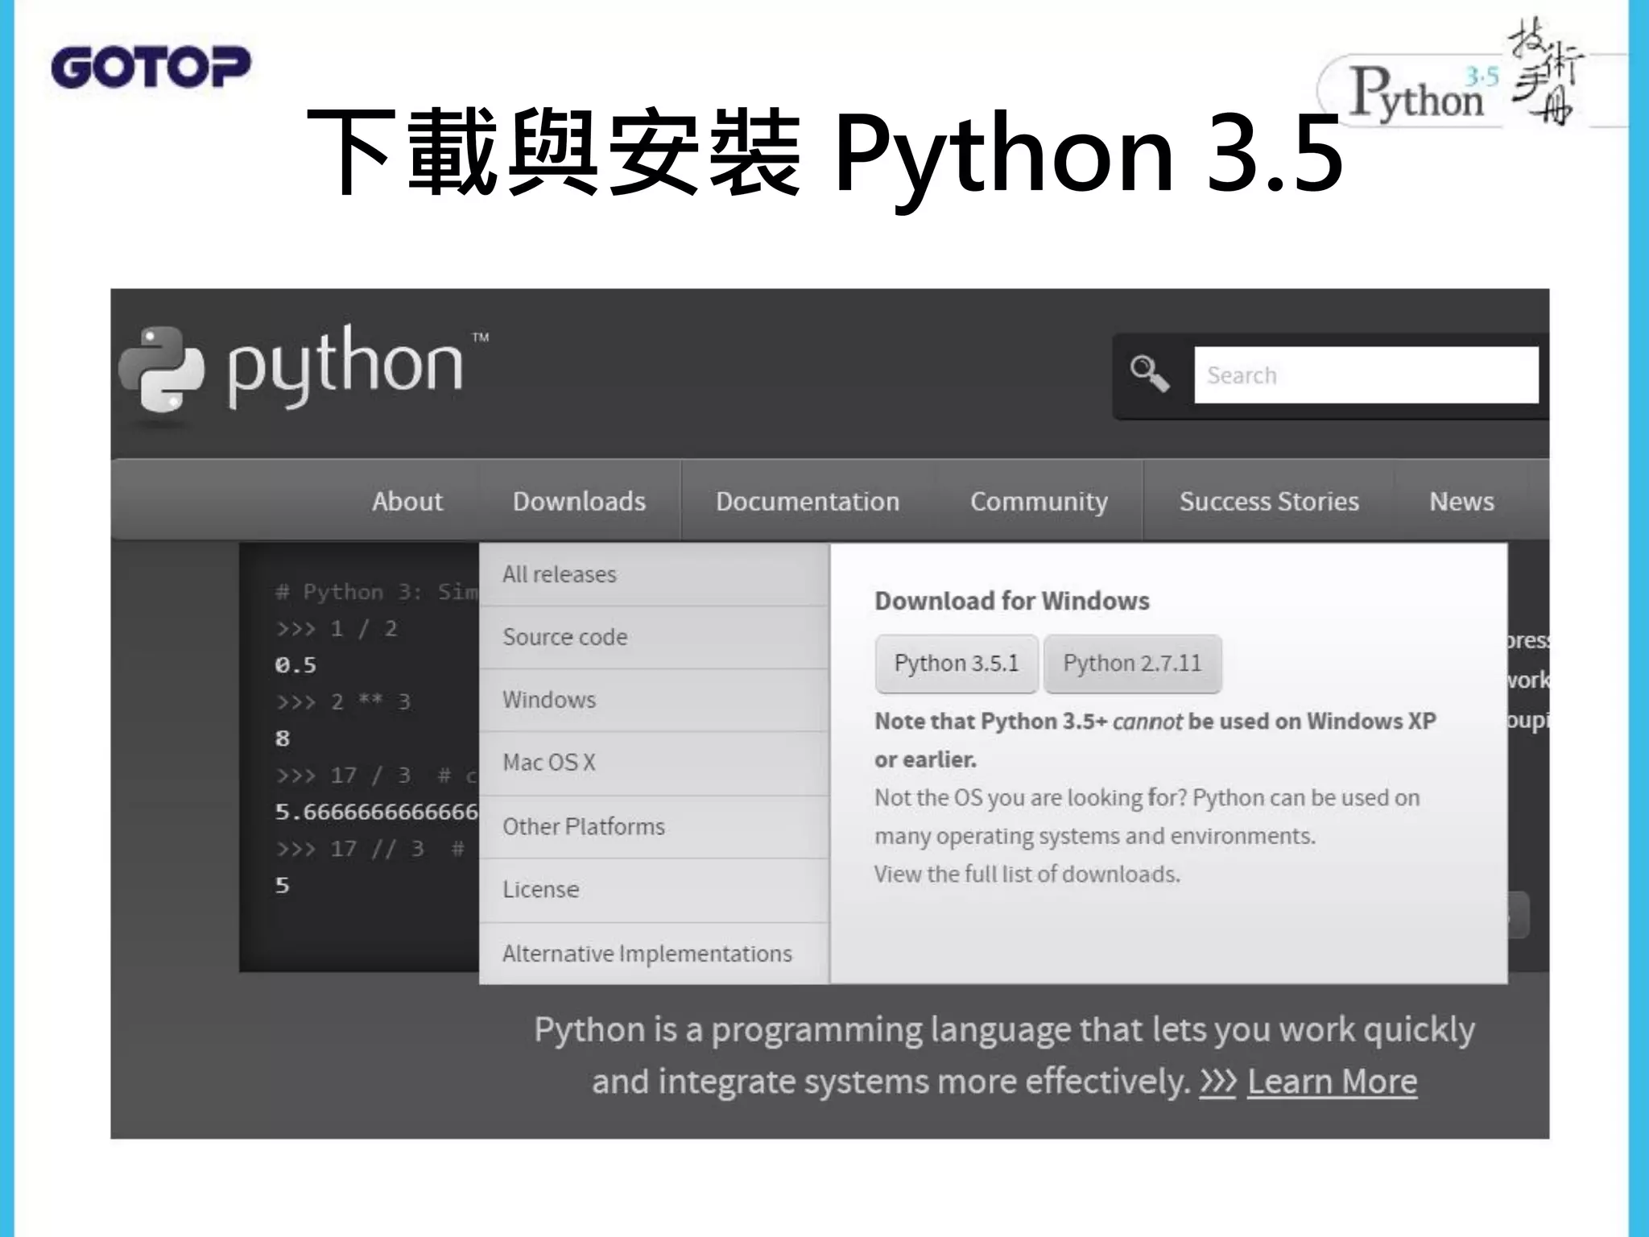Click 'View the full list of downloads.' text
Image resolution: width=1649 pixels, height=1237 pixels.
tap(1027, 875)
